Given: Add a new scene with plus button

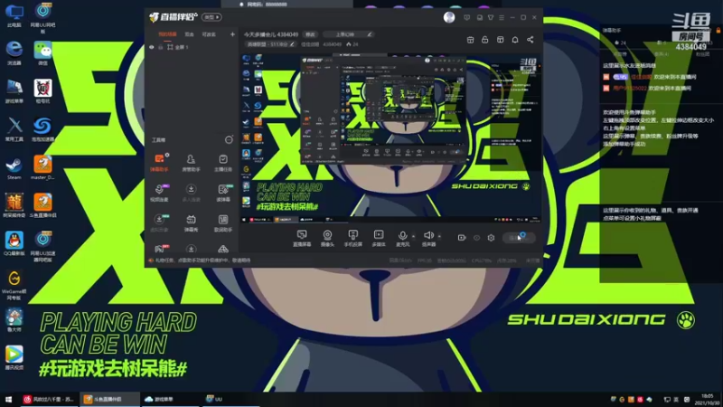Looking at the screenshot, I should point(232,34).
